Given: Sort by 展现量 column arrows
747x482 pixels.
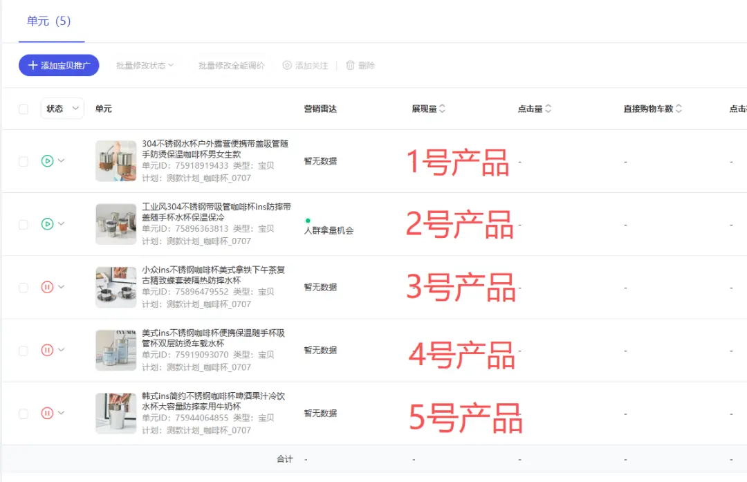Looking at the screenshot, I should 443,109.
